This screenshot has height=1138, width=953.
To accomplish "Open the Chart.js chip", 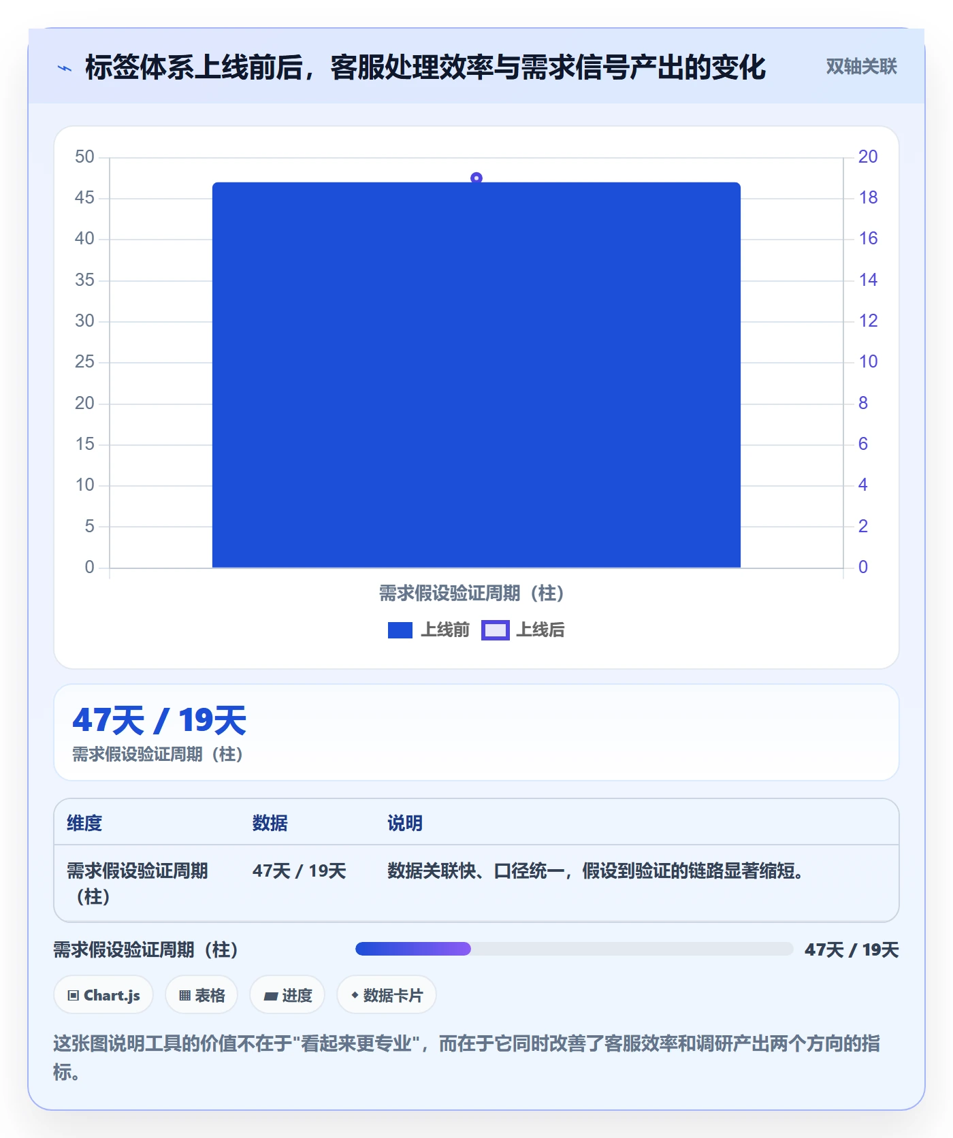I will (x=103, y=995).
